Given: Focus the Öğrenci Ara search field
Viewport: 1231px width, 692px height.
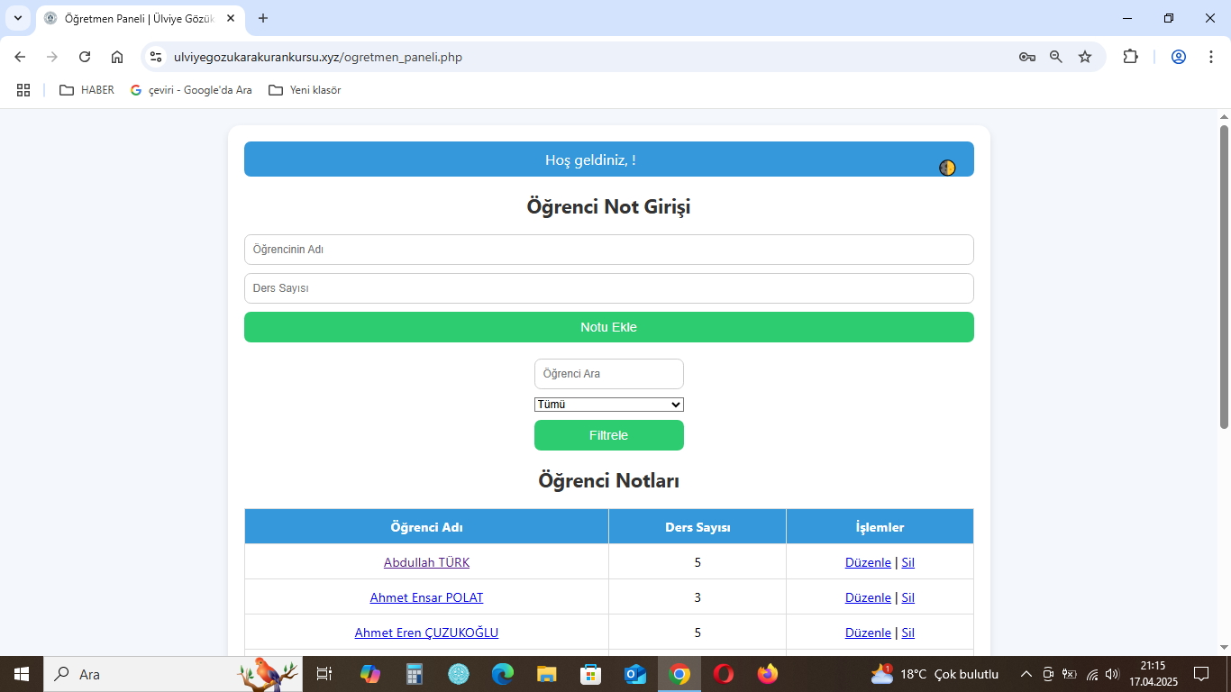Looking at the screenshot, I should point(609,374).
